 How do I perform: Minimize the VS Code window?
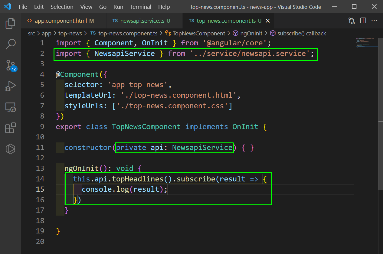334,7
